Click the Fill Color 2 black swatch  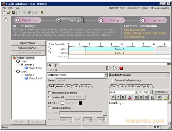(80, 103)
